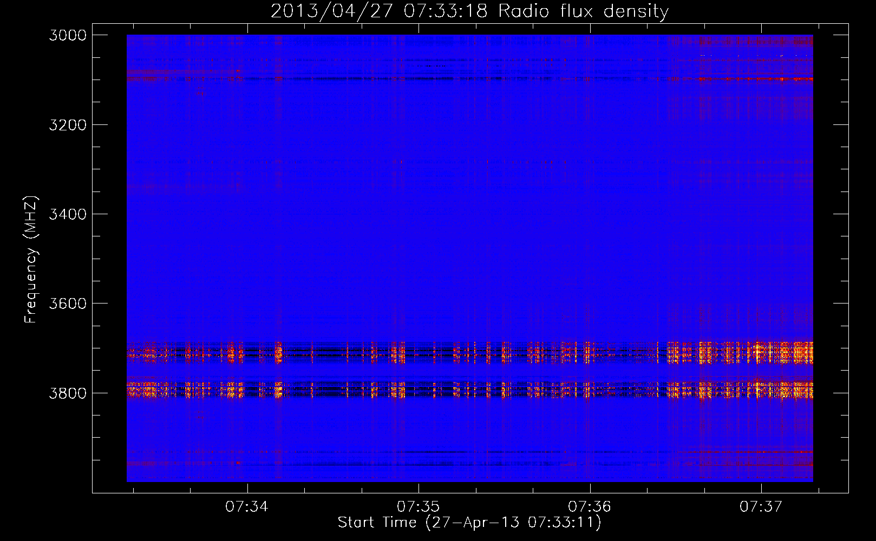Click the 07:37 time tick label
Screen dimensions: 876x541
click(x=761, y=507)
